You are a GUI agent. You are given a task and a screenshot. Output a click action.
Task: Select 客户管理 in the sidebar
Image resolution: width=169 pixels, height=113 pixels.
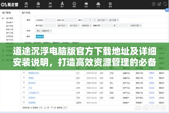[10, 18]
